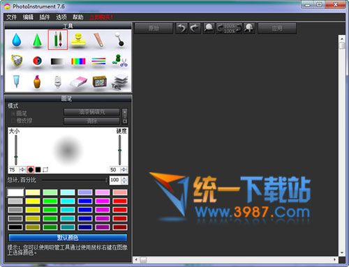Click the blue 默认颜色 default colors button
This screenshot has height=267, width=349.
(x=68, y=238)
